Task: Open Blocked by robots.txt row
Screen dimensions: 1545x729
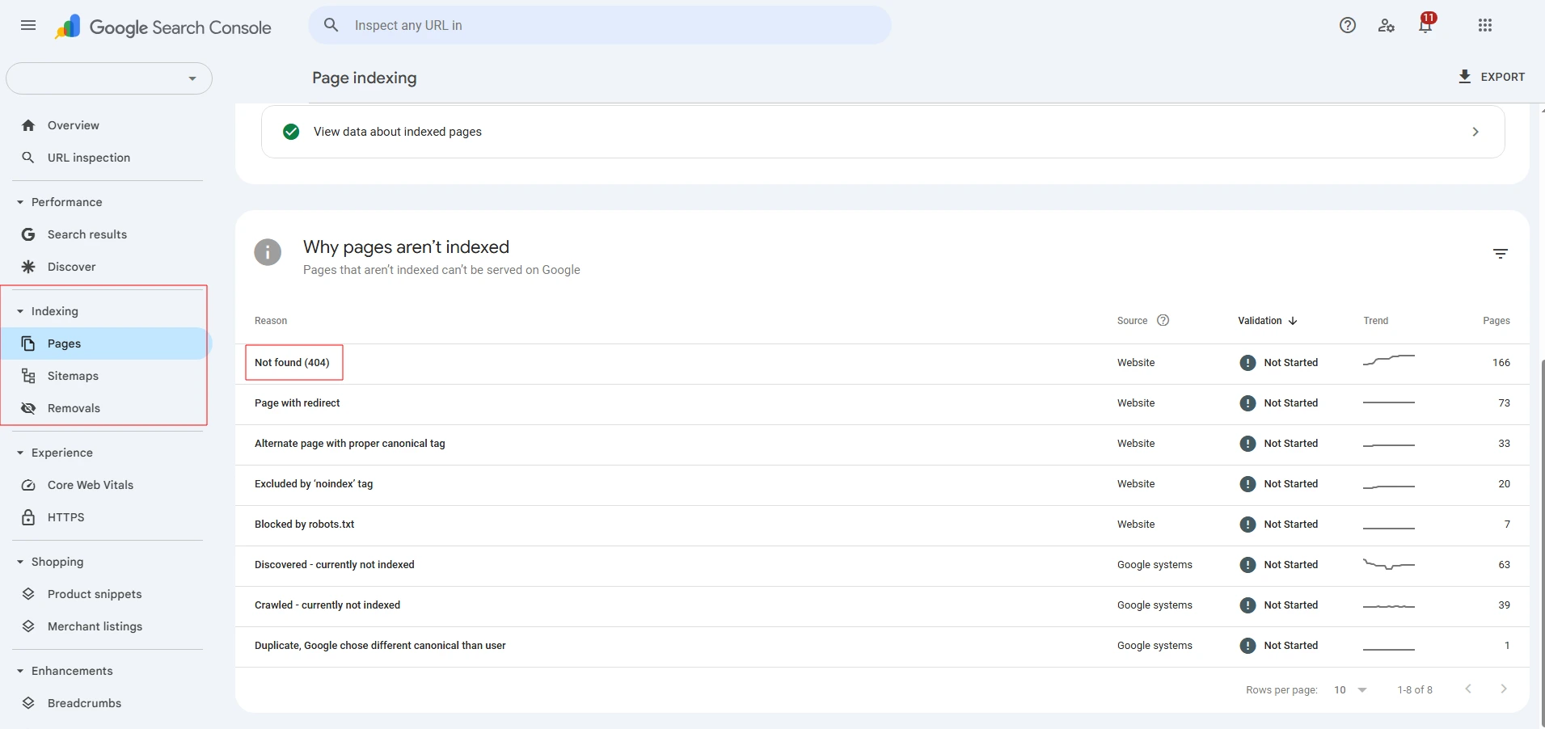Action: click(882, 525)
